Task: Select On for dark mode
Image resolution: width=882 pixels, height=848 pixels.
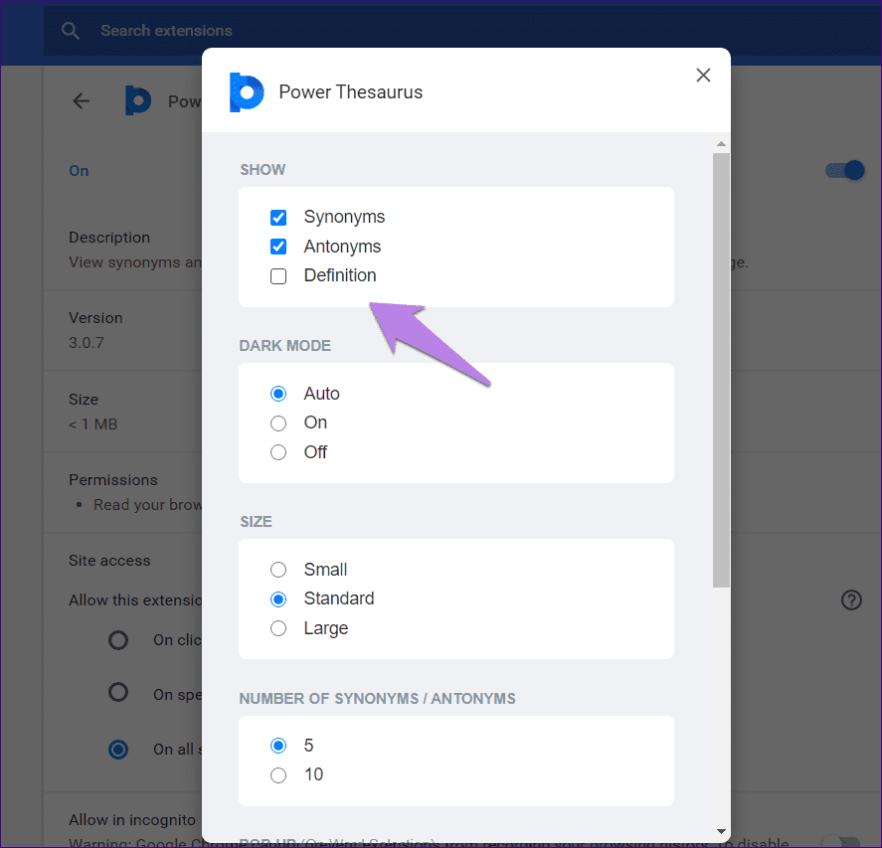Action: click(x=278, y=423)
